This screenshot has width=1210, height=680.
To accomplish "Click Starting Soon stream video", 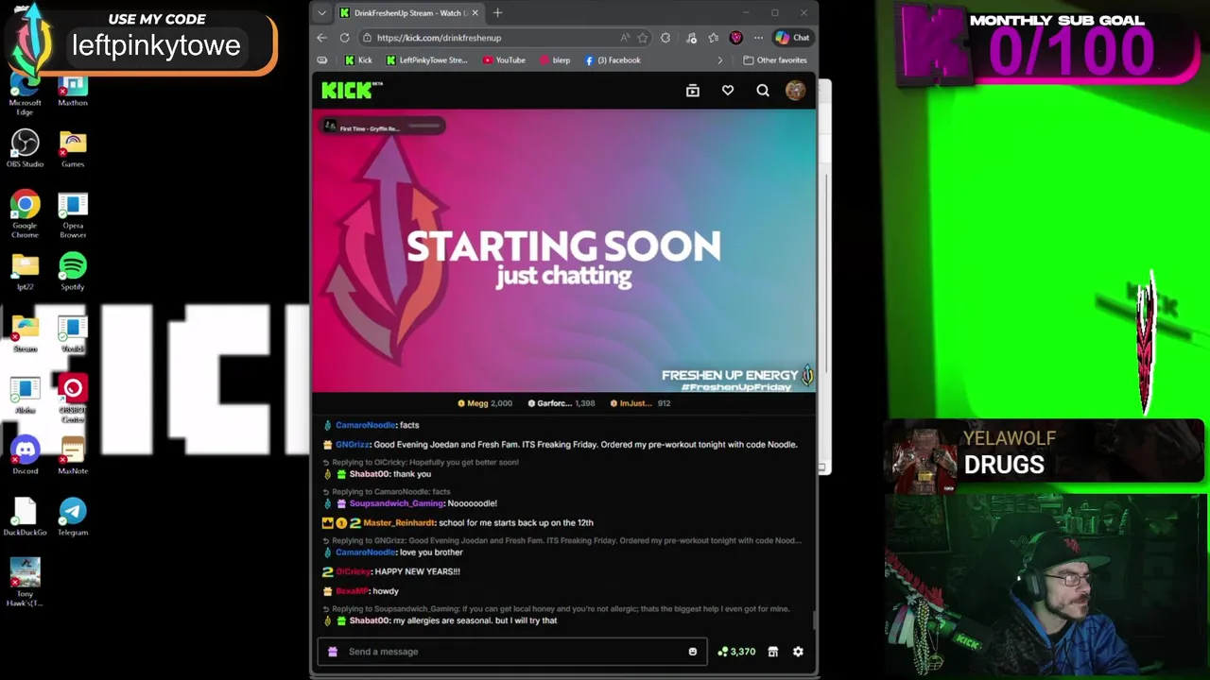I will pyautogui.click(x=564, y=250).
